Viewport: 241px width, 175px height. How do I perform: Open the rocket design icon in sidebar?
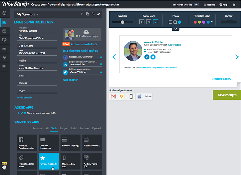click(5, 40)
